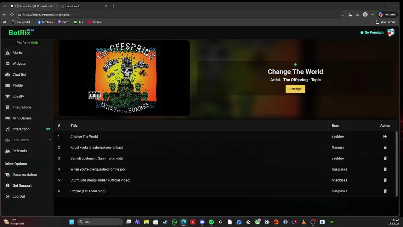Open the Song Request Settings button

295,89
